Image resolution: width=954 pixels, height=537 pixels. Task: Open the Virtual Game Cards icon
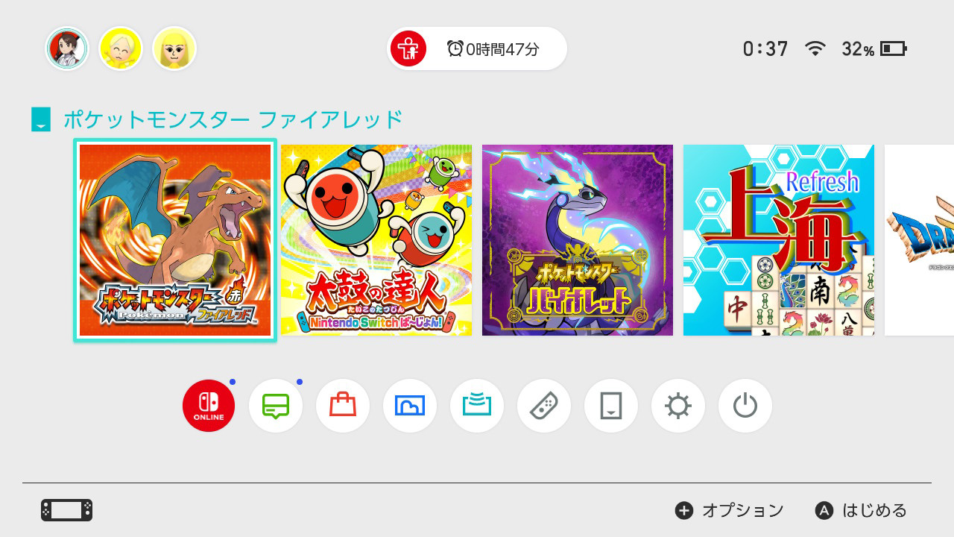pos(611,406)
